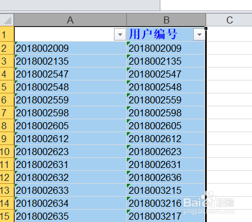Click cell B13 containing 2018003215
The width and height of the screenshot is (252, 222).
tap(166, 190)
